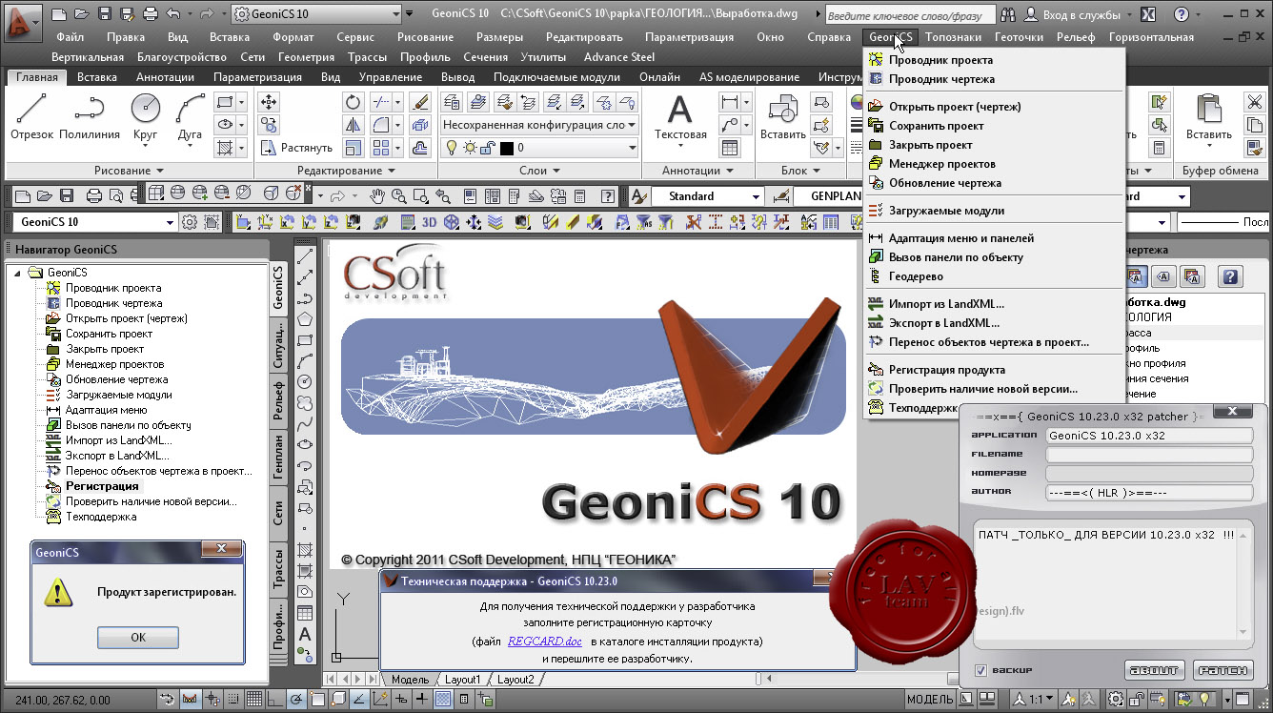Click the keyword search input field

coord(910,15)
